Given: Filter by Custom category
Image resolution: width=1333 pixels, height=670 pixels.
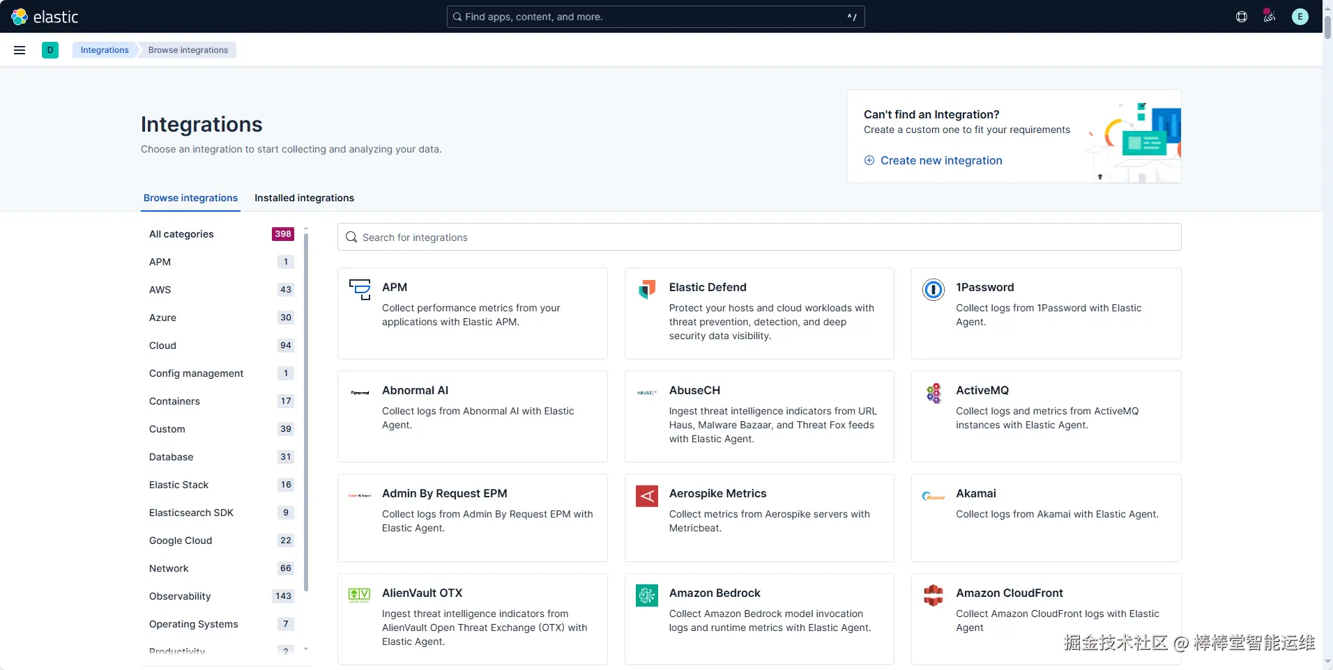Looking at the screenshot, I should [x=221, y=429].
